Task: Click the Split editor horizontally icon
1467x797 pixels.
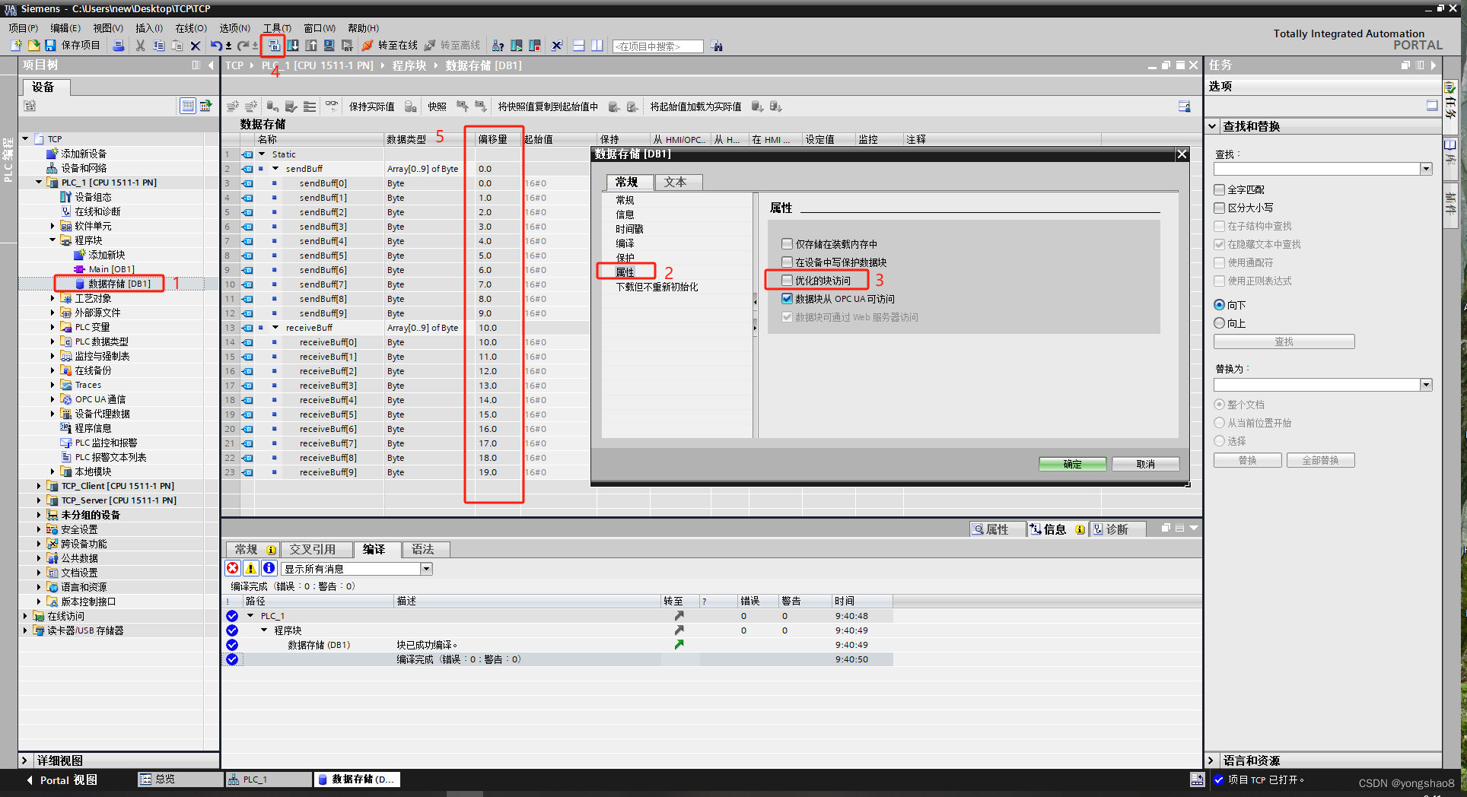Action: (x=579, y=46)
